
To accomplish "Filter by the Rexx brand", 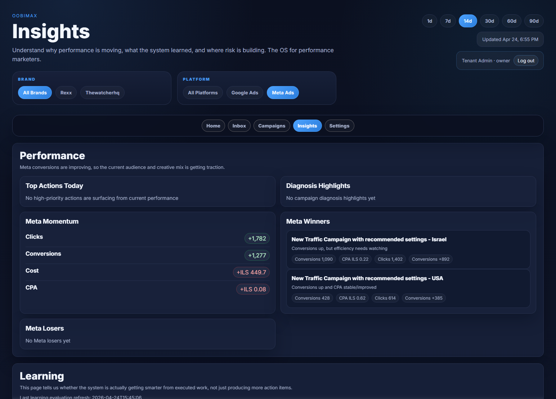I will (x=66, y=93).
